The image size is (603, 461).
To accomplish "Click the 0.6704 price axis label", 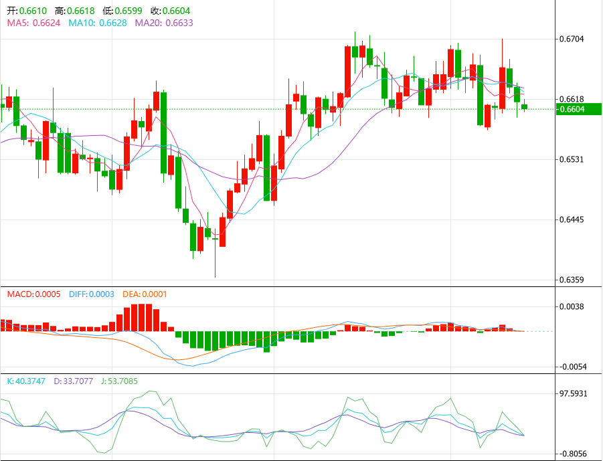I will coord(572,39).
